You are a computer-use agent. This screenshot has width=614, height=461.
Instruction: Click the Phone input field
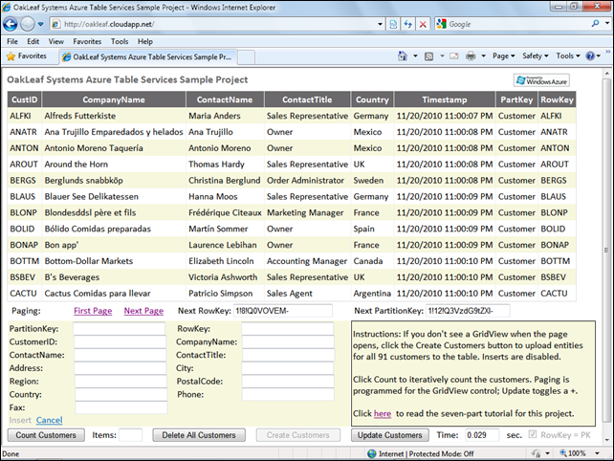pos(288,394)
